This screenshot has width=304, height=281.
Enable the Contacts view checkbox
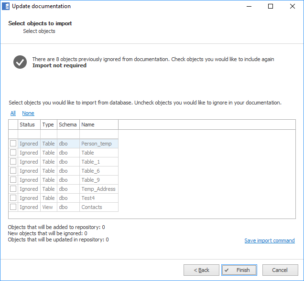click(x=13, y=207)
